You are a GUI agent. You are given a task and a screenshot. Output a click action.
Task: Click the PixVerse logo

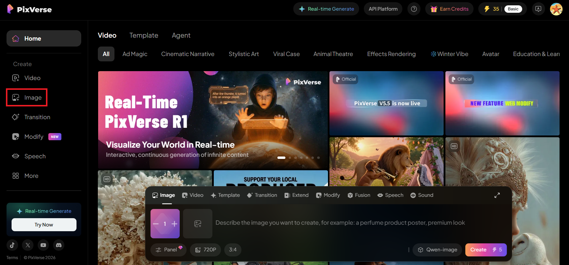point(29,9)
